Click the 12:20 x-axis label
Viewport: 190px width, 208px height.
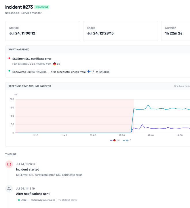pos(122,135)
